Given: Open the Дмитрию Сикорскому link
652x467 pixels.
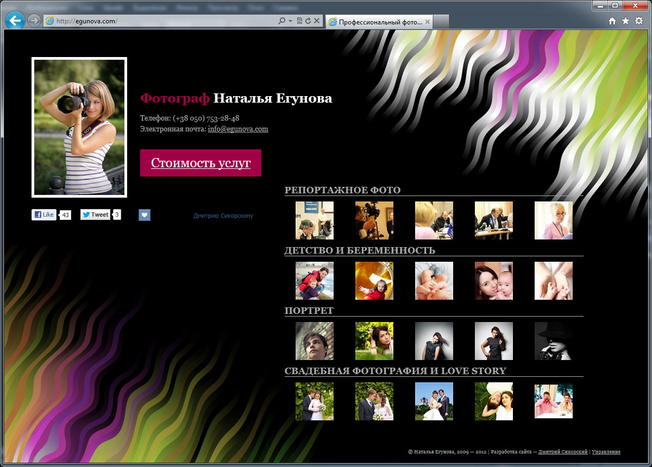Looking at the screenshot, I should click(223, 216).
